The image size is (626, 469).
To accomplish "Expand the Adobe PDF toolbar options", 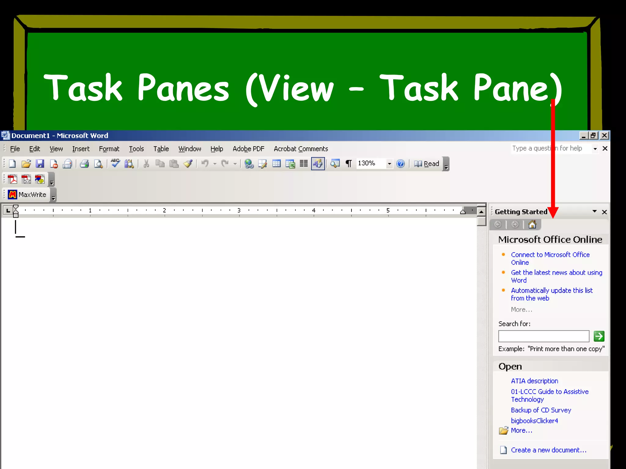I will pos(52,180).
